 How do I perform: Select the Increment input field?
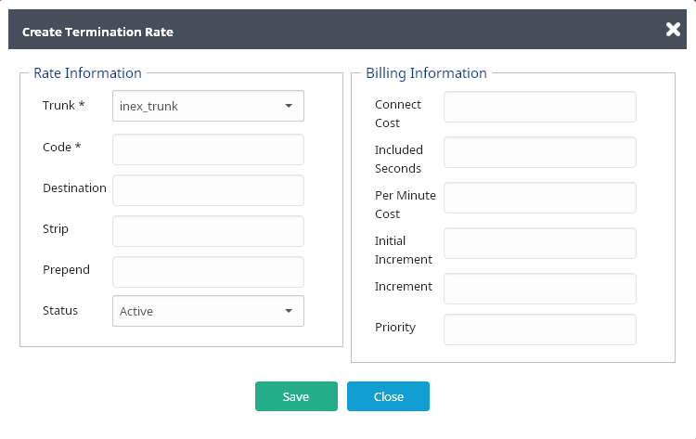point(540,289)
